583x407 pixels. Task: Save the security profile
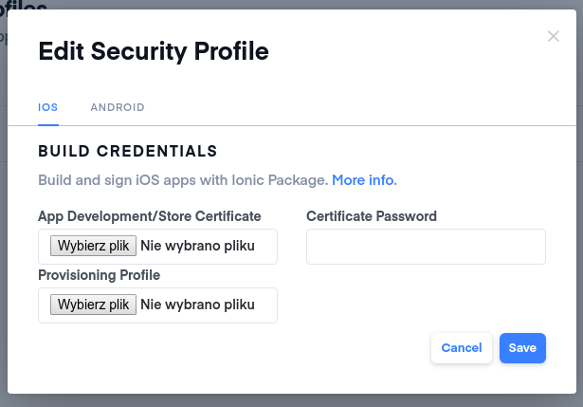click(x=522, y=348)
